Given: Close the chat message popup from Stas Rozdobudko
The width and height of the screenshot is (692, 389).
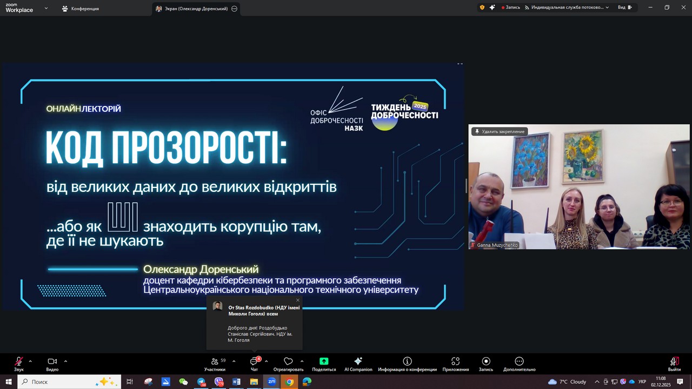Looking at the screenshot, I should tap(297, 300).
